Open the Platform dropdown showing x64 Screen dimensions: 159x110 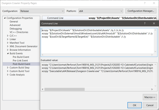click(101, 11)
